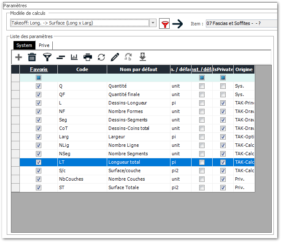Click the bar chart icon in toolbar

click(x=74, y=57)
